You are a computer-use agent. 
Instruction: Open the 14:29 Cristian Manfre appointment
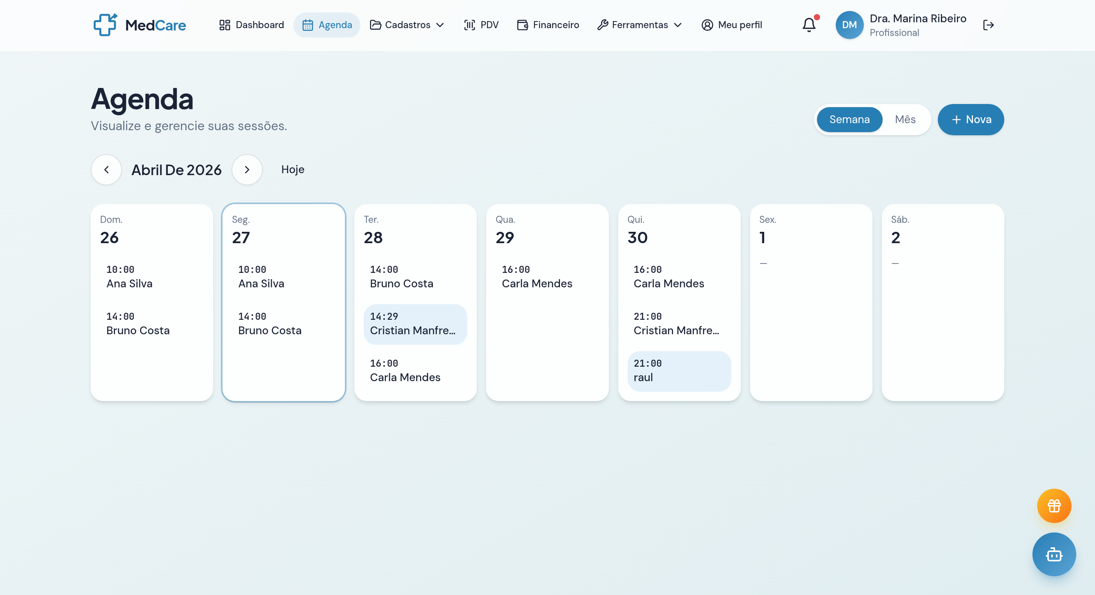[415, 324]
